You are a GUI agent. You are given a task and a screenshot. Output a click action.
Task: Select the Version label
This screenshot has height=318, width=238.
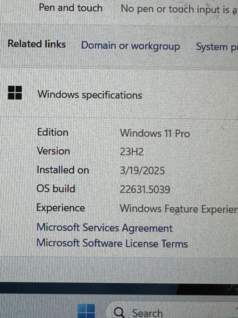point(53,151)
